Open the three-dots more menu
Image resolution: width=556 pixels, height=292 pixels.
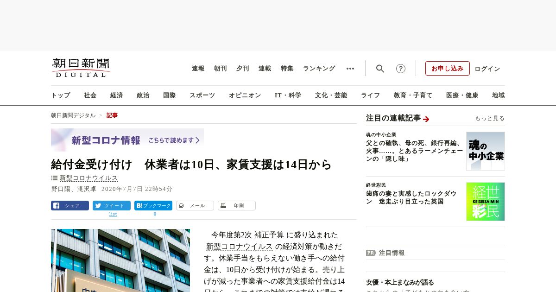[x=350, y=69]
